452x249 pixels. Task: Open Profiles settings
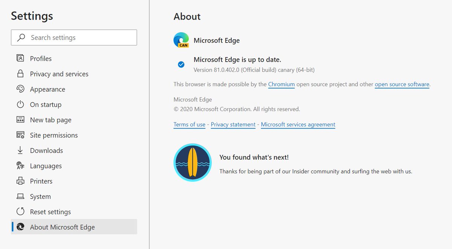point(74,58)
